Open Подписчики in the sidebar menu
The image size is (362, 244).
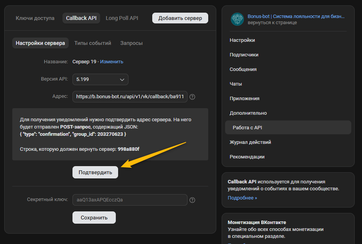tap(244, 55)
